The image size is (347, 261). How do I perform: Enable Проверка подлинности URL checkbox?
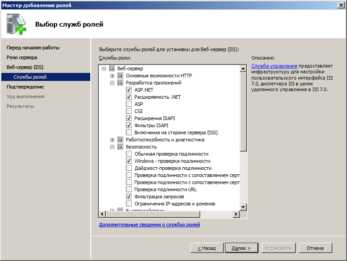pyautogui.click(x=129, y=189)
